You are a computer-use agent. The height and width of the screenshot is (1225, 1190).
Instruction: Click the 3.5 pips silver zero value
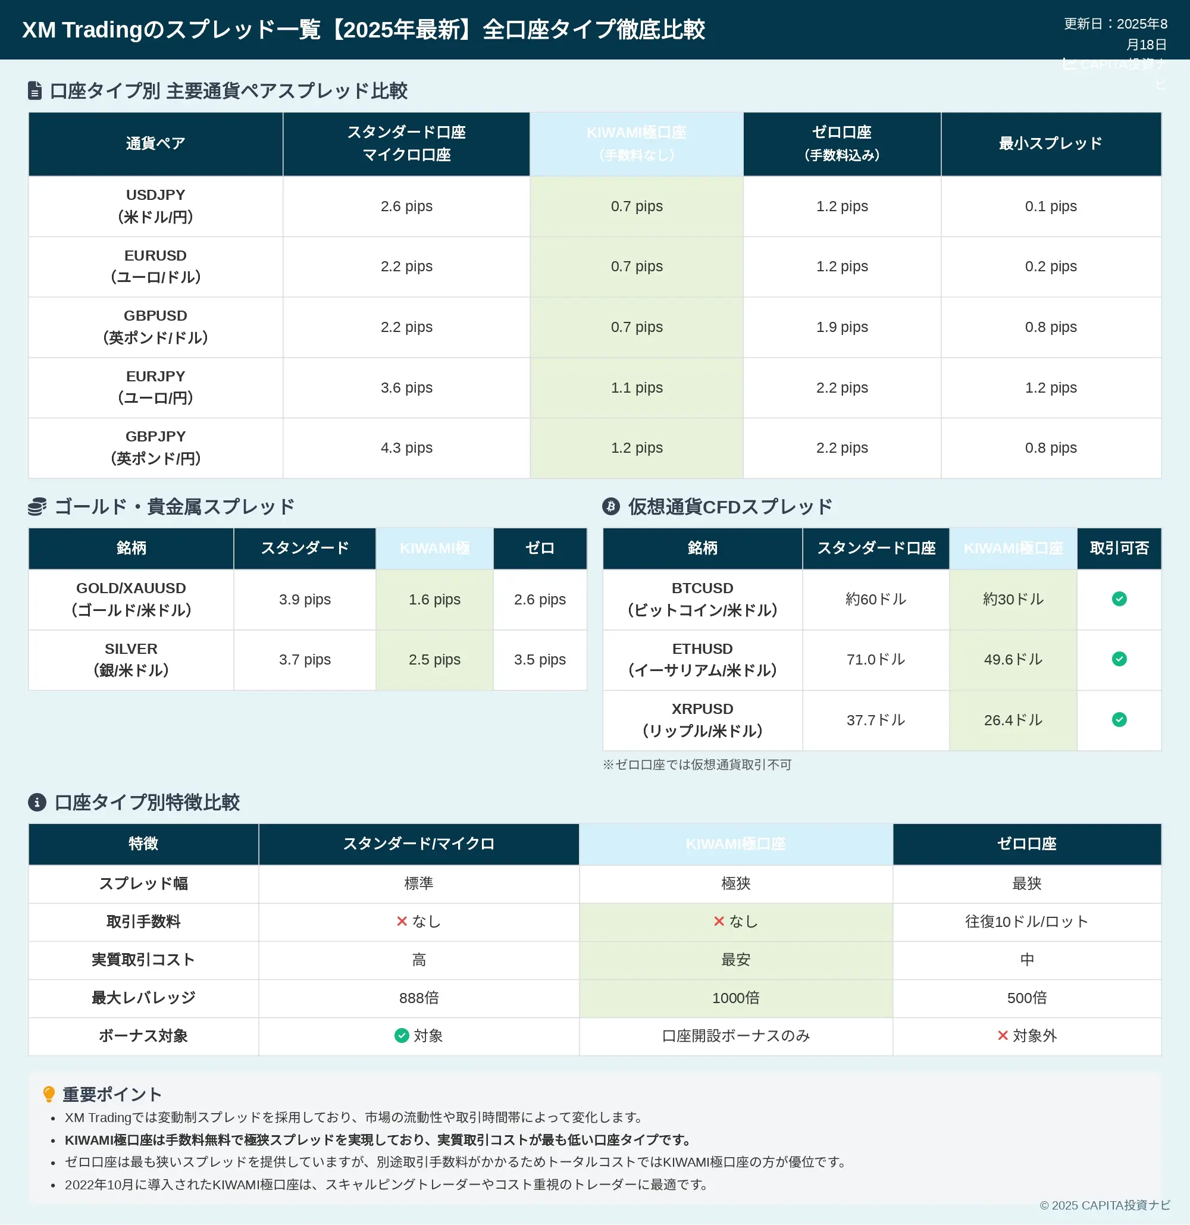point(540,659)
